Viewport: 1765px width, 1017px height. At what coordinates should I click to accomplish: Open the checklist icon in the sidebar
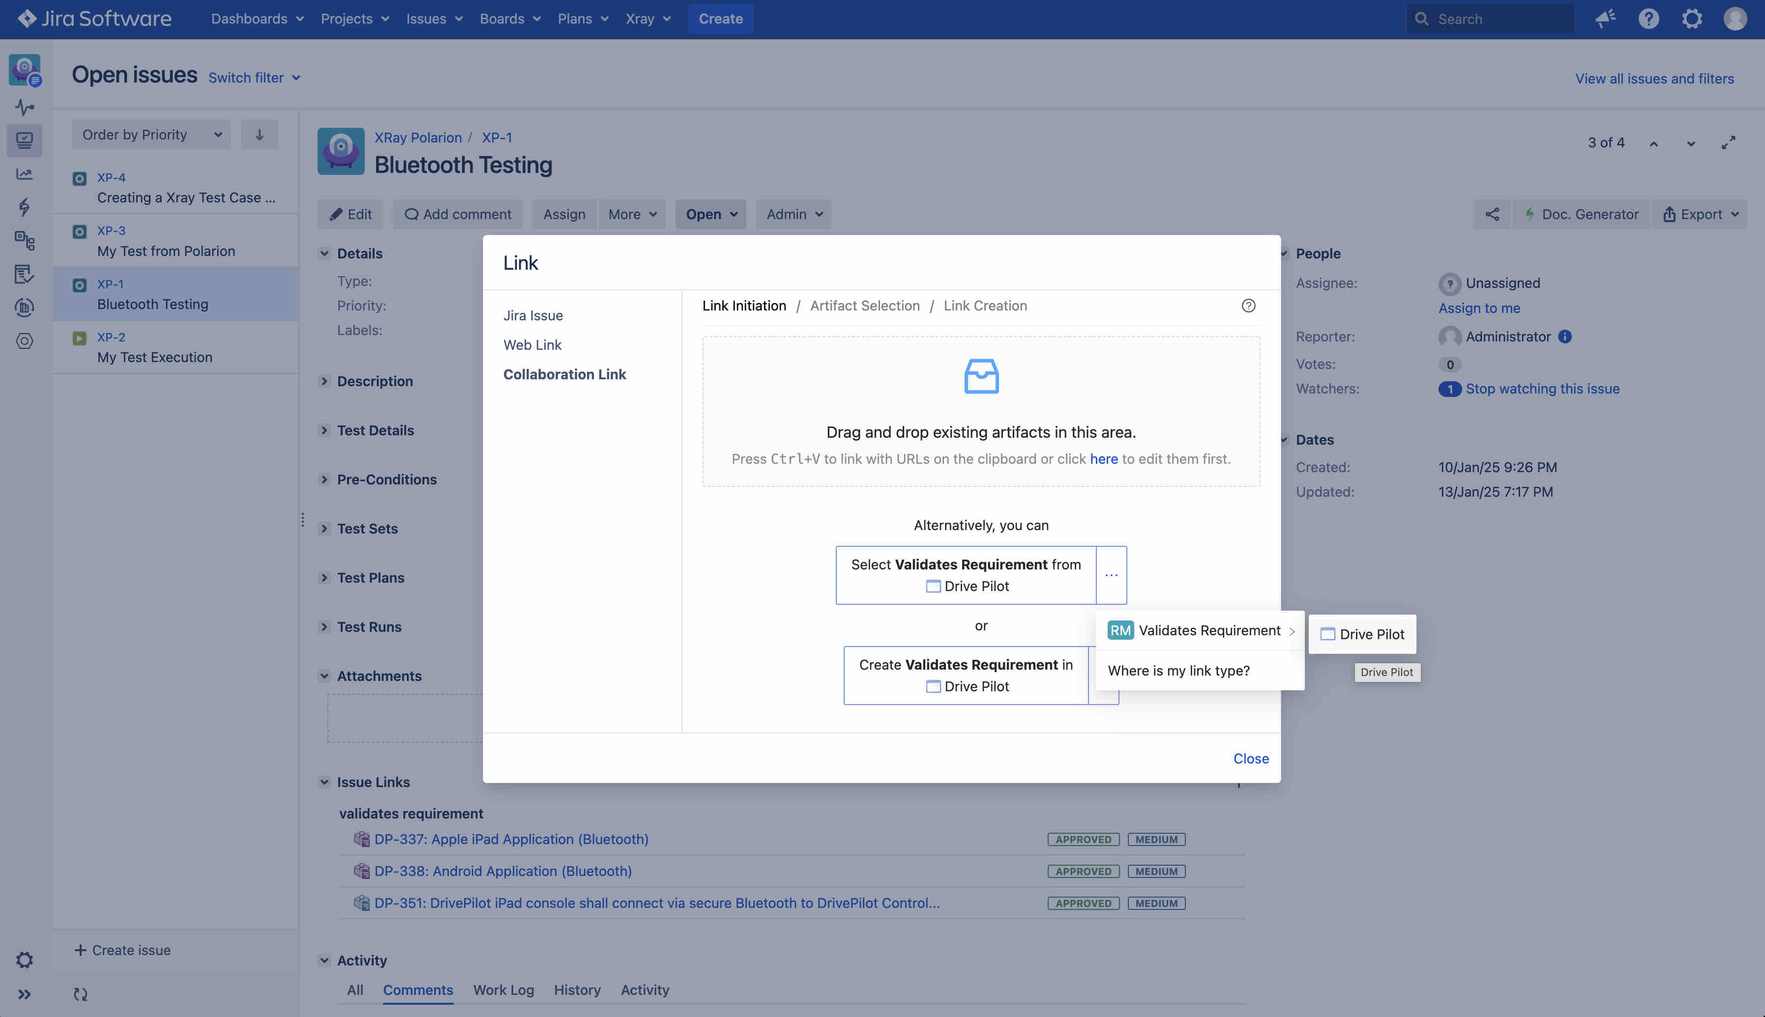point(25,274)
